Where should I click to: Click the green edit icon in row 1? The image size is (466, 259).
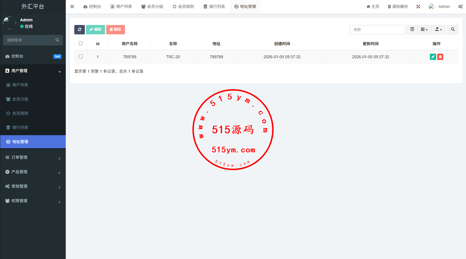[433, 57]
